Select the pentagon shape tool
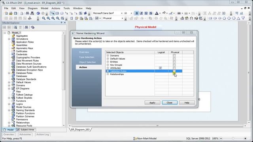The height and width of the screenshot is (142, 253). point(224,19)
